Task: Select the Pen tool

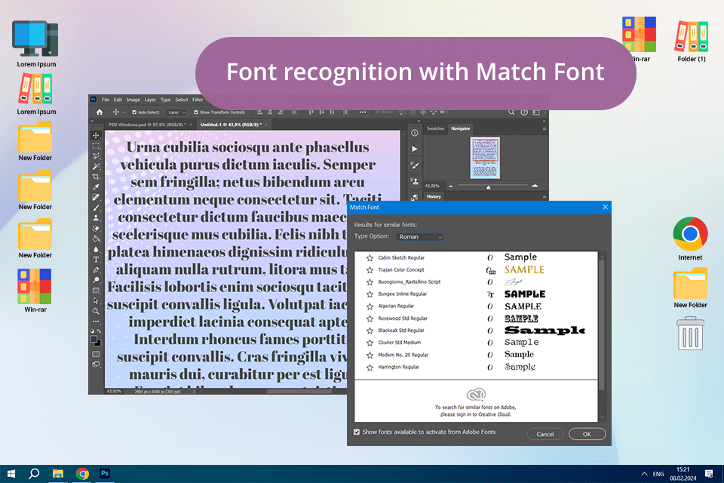Action: pyautogui.click(x=96, y=270)
